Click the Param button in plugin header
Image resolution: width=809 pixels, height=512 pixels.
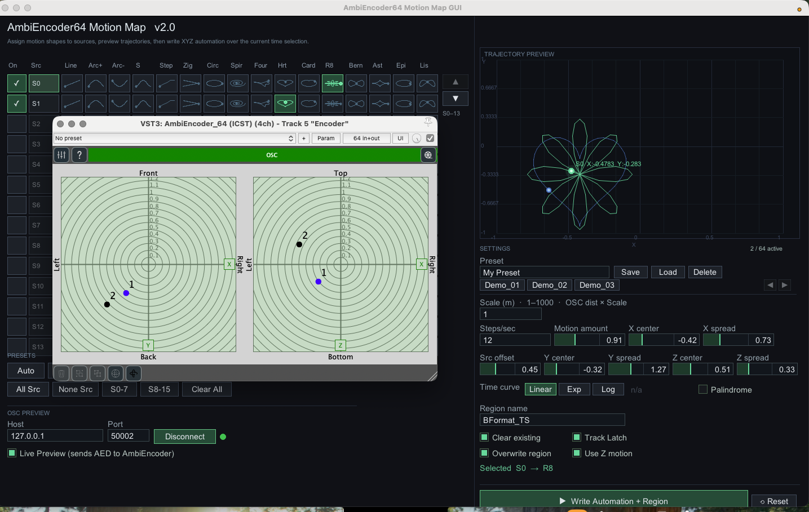(326, 138)
